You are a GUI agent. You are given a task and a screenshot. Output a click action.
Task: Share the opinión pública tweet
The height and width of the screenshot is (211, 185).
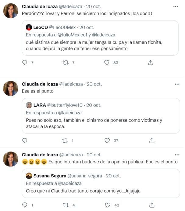click(x=152, y=205)
